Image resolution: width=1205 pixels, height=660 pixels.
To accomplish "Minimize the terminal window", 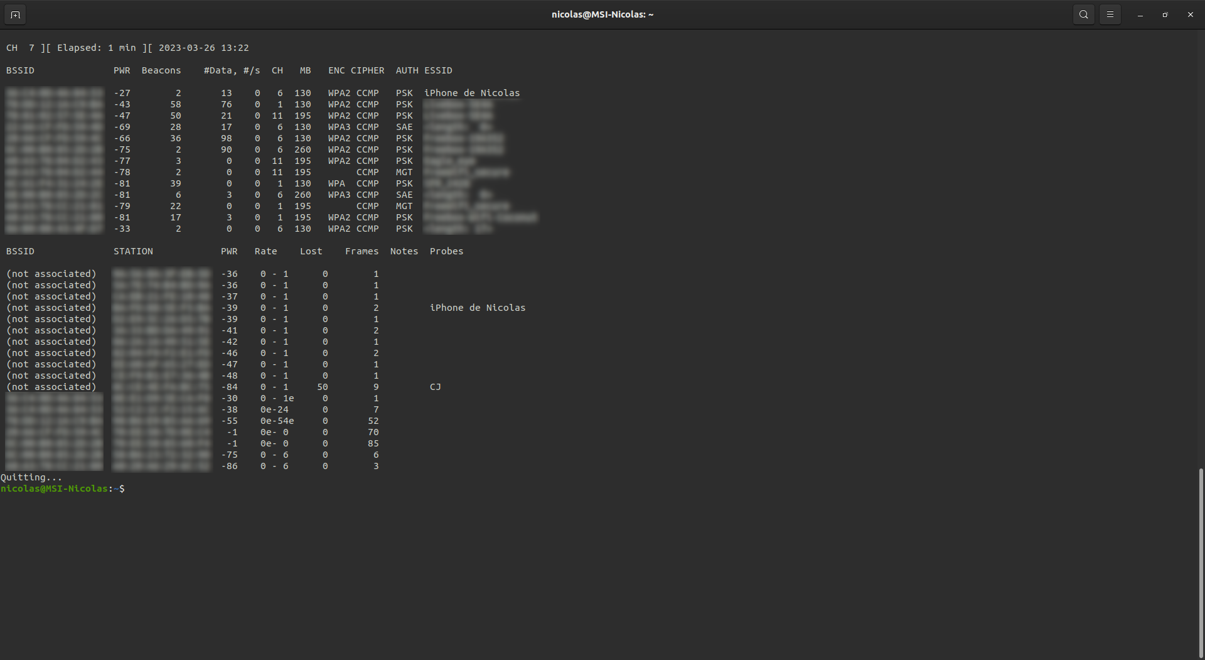I will [1140, 14].
